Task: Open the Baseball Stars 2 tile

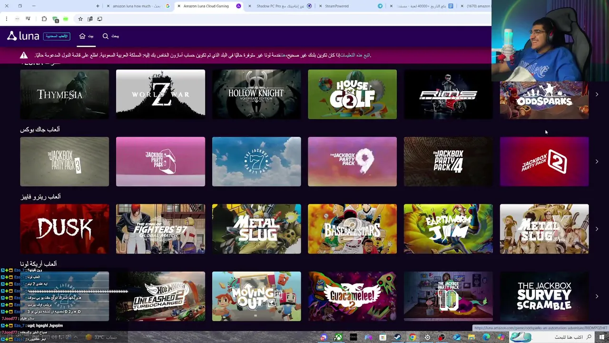Action: click(x=352, y=229)
